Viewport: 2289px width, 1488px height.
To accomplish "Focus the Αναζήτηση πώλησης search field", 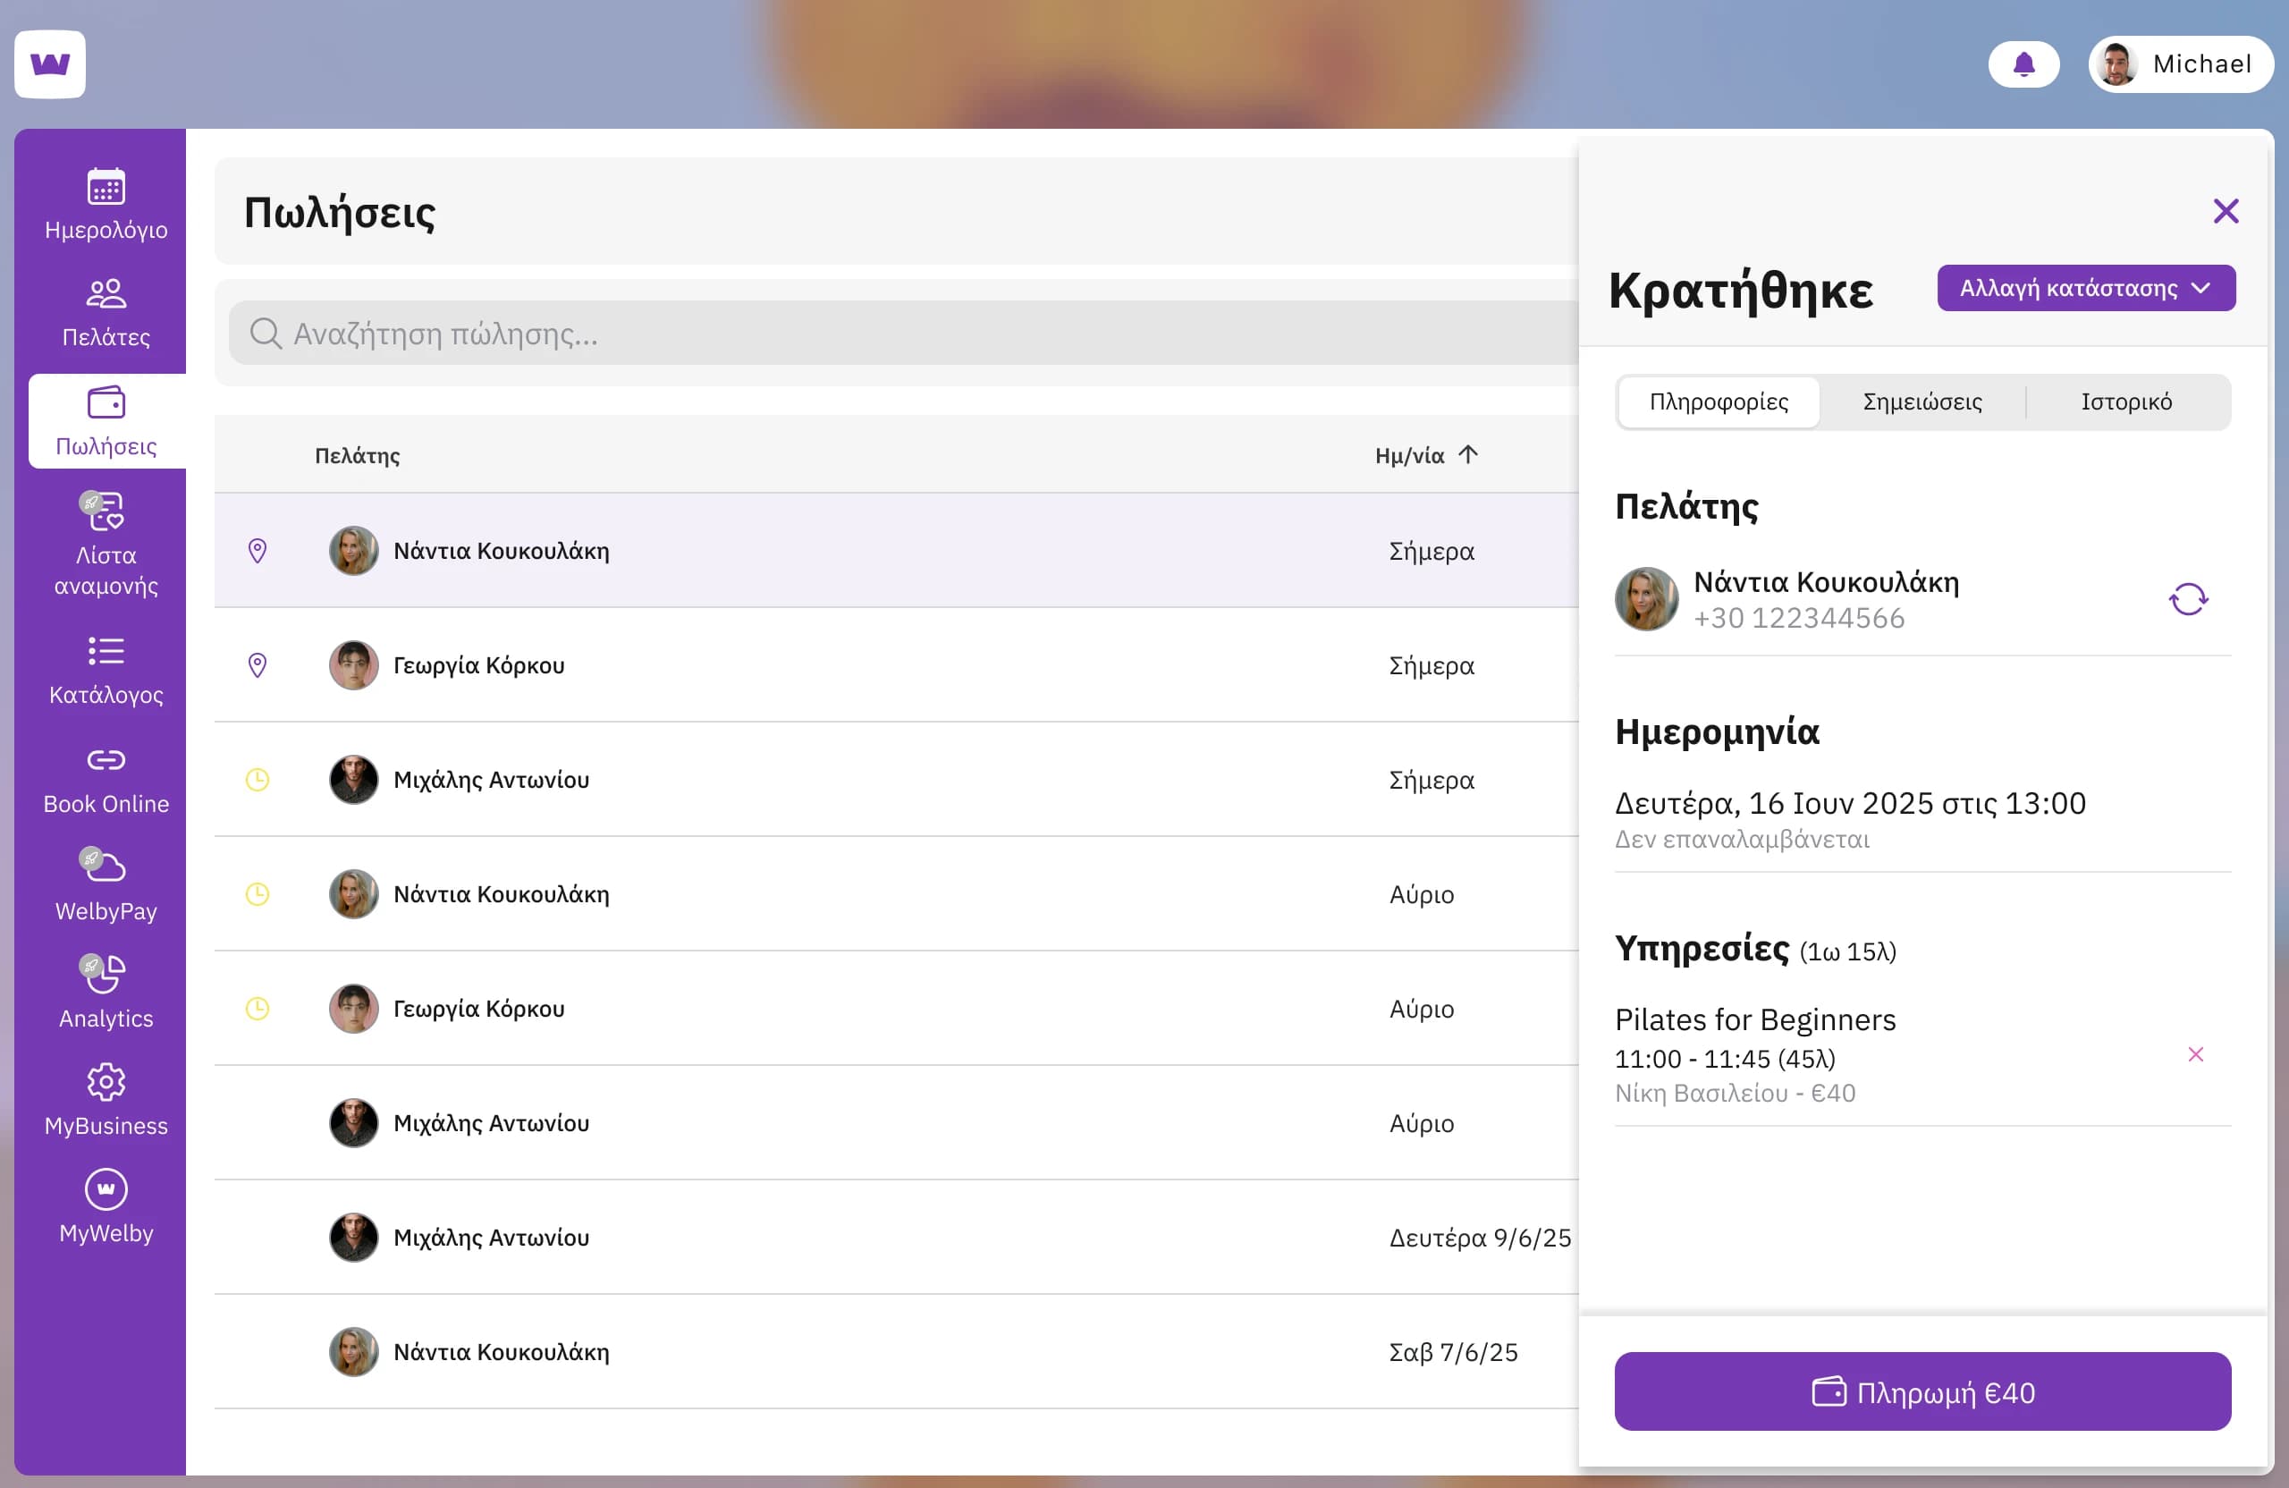I will tap(904, 334).
